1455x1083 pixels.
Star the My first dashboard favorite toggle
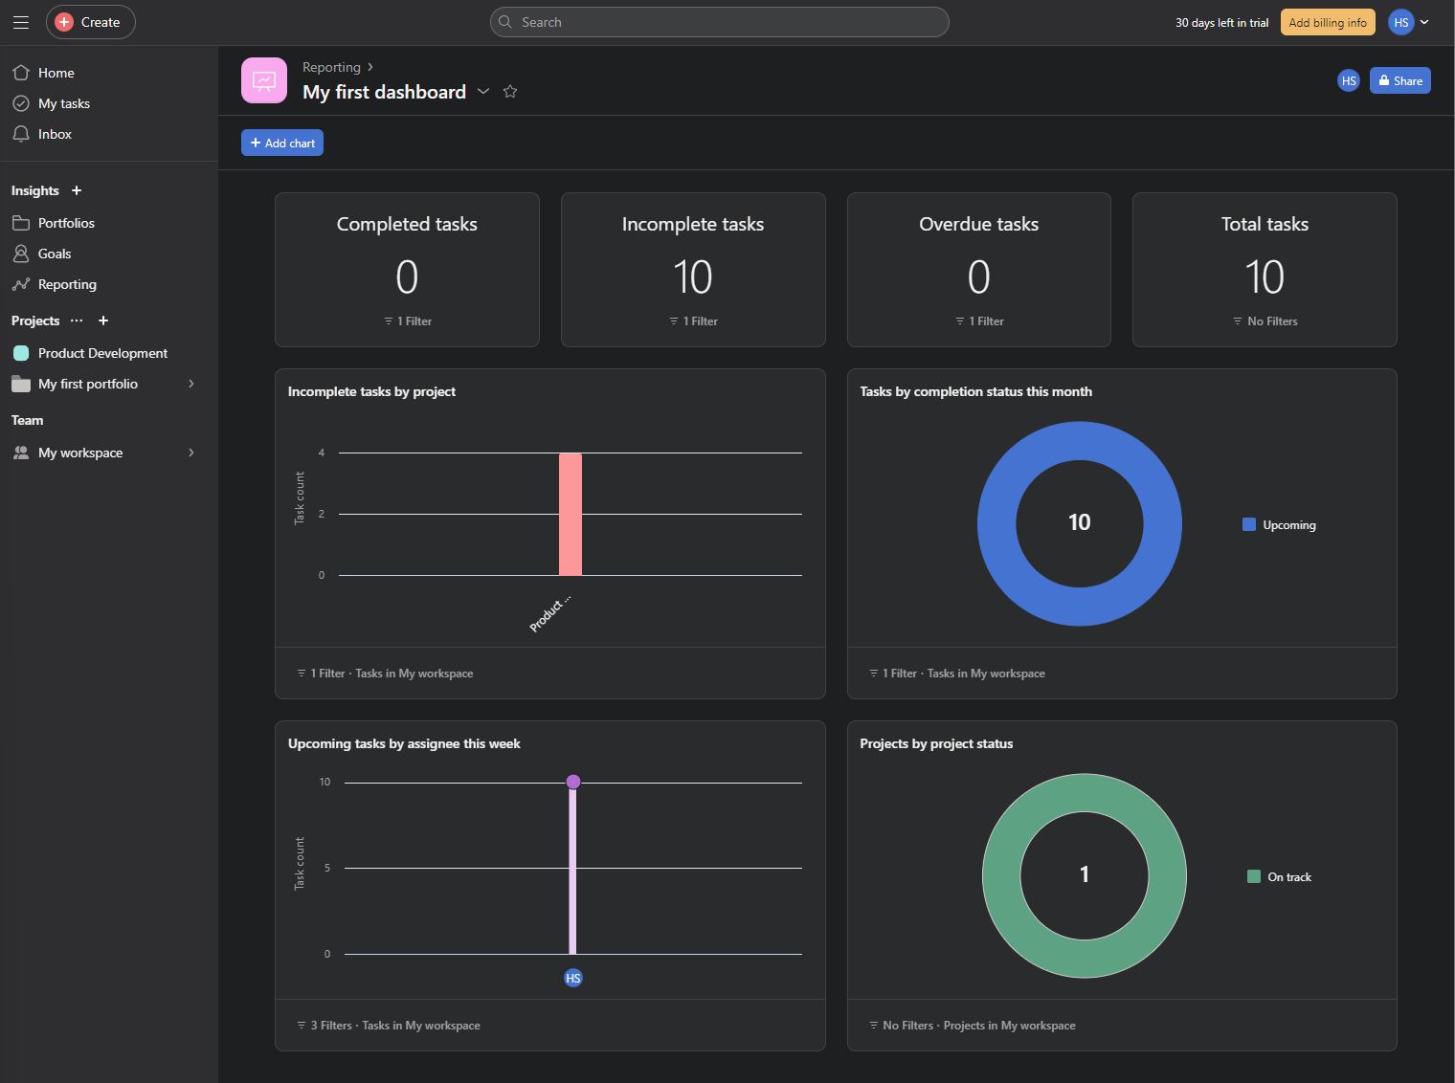tap(510, 92)
